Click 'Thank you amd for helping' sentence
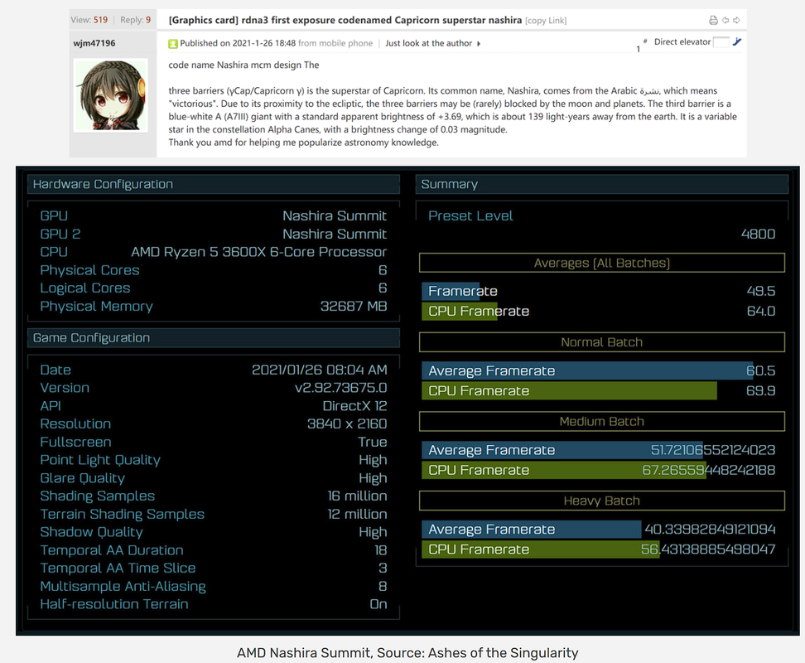The height and width of the screenshot is (663, 805). click(303, 143)
